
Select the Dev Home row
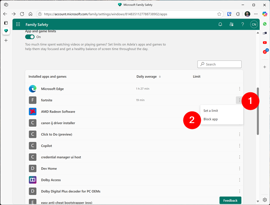pyautogui.click(x=134, y=168)
